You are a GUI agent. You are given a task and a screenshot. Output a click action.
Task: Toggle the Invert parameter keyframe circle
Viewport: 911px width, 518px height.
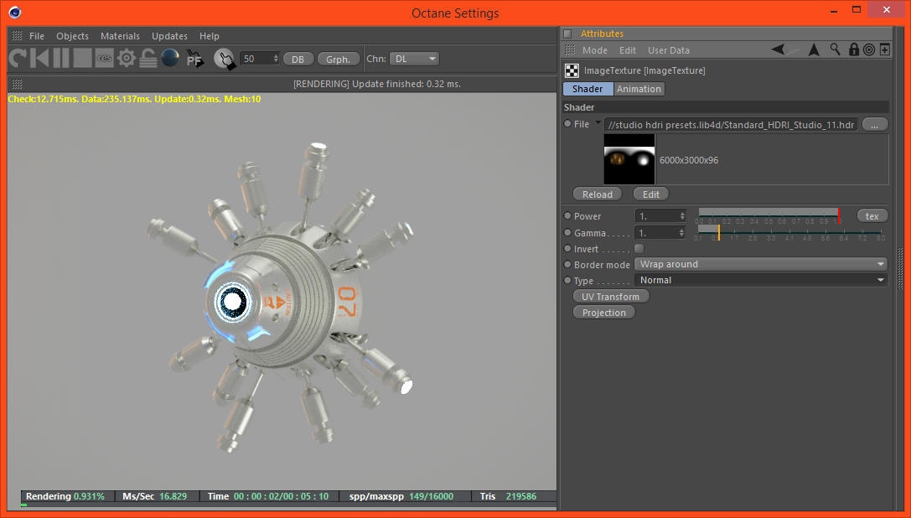(x=567, y=248)
